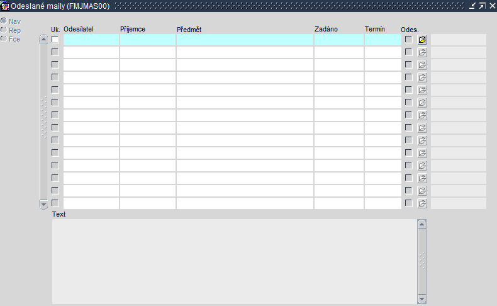497x306 pixels.
Task: Tick the Uk. checkbox in the third row
Action: tap(55, 65)
